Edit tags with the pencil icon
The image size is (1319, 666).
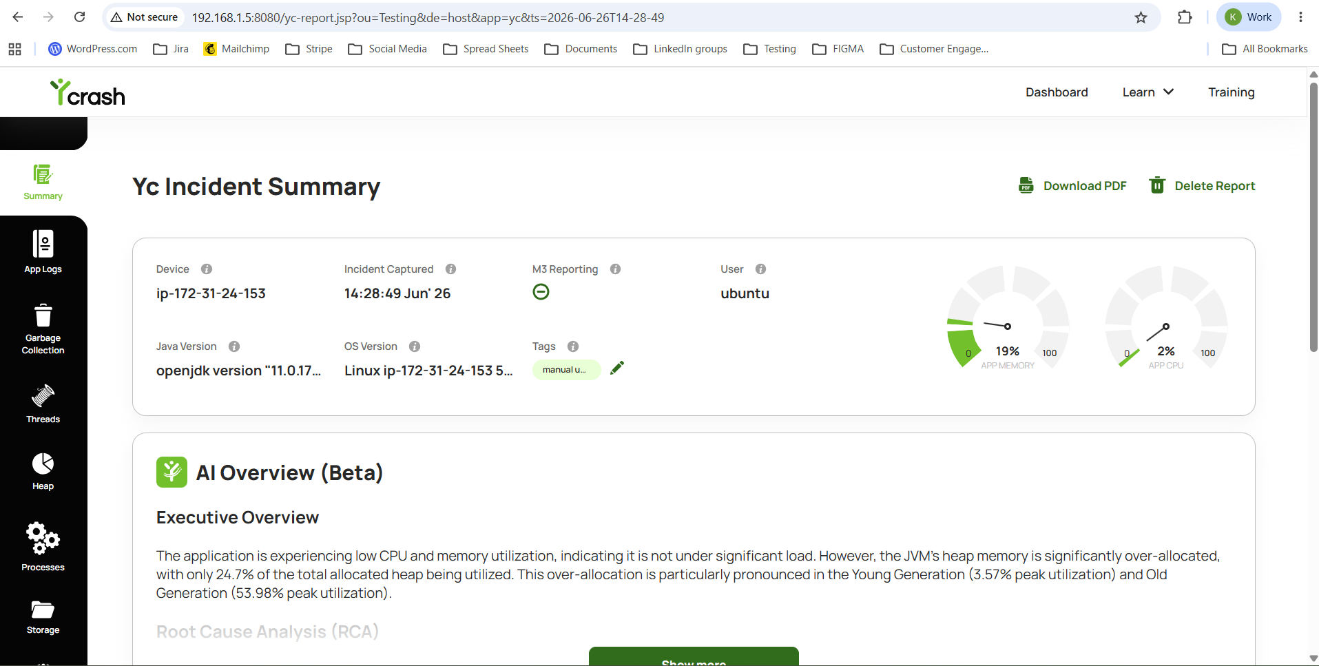617,368
